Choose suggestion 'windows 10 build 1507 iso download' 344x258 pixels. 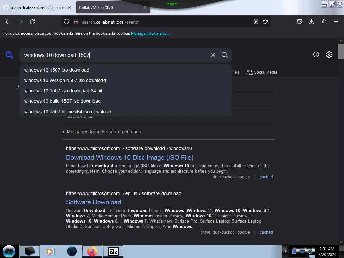pyautogui.click(x=126, y=101)
